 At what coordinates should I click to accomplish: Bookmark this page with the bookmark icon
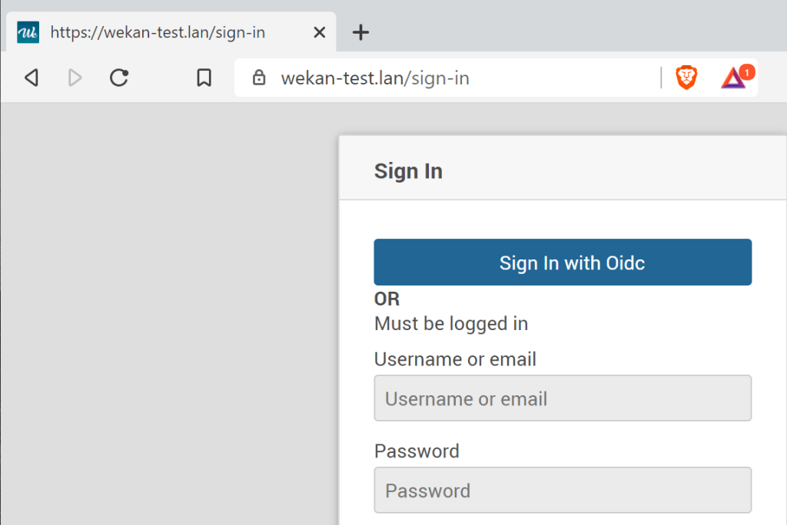click(x=204, y=78)
